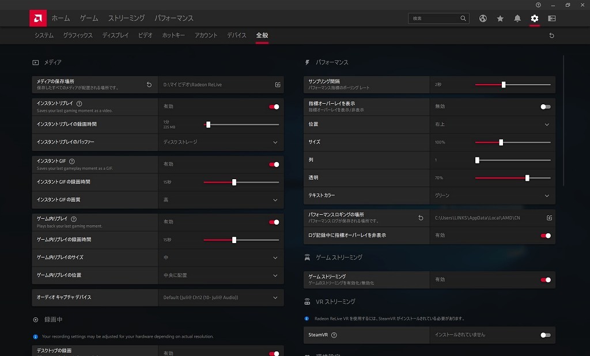Toggle インスタントリプレイ off

pyautogui.click(x=274, y=107)
